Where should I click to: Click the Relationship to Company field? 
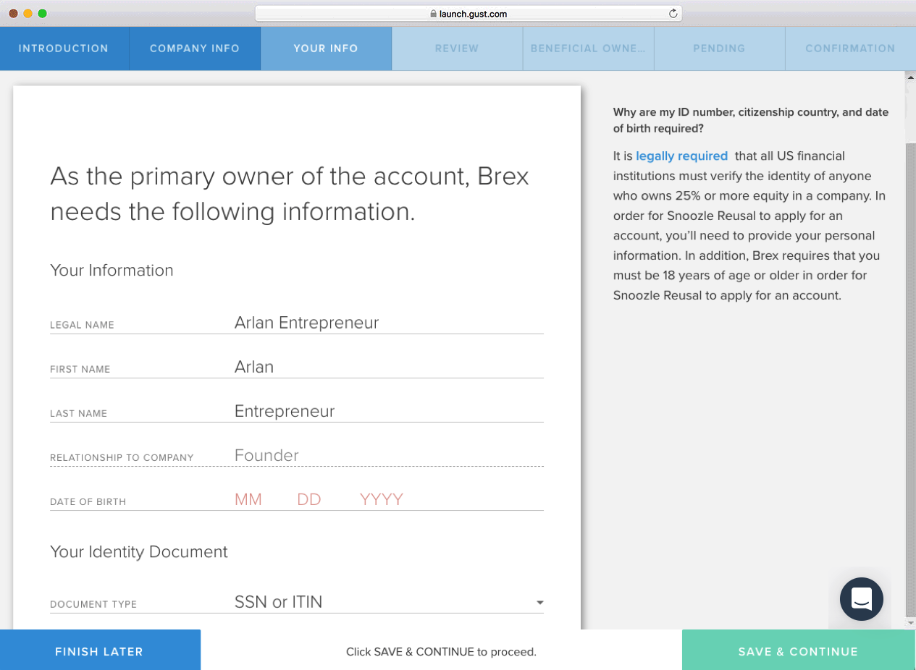(387, 455)
